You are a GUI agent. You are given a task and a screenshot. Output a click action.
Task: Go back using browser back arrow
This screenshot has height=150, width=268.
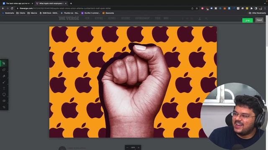[x=3, y=8]
